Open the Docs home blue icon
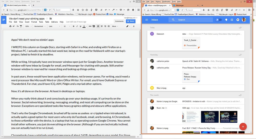The height and width of the screenshot is (139, 256). [x=4, y=20]
